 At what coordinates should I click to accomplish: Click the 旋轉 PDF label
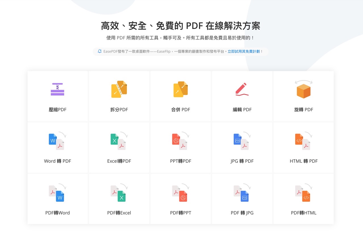(x=304, y=110)
